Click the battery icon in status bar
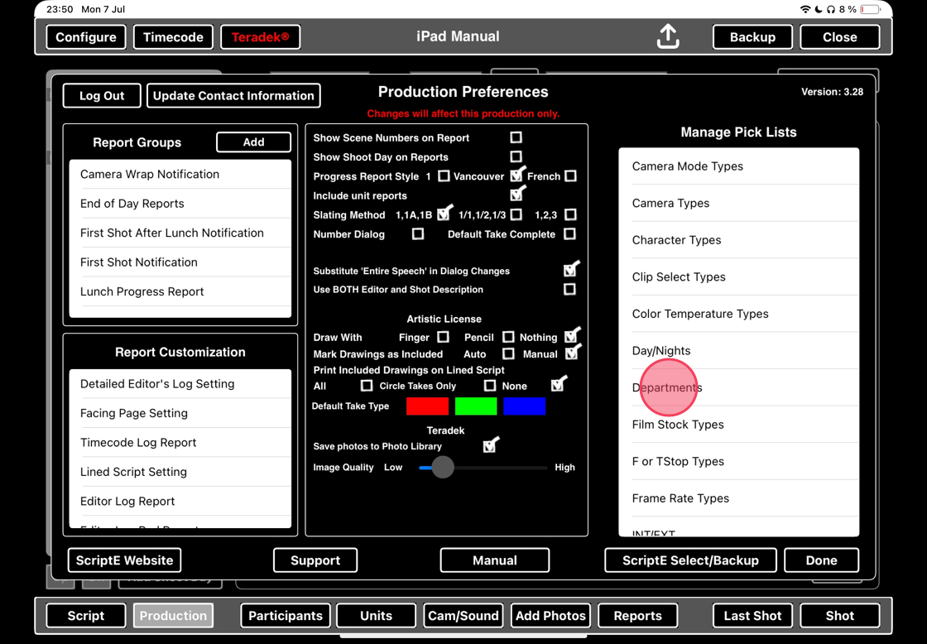This screenshot has width=927, height=644. [870, 9]
